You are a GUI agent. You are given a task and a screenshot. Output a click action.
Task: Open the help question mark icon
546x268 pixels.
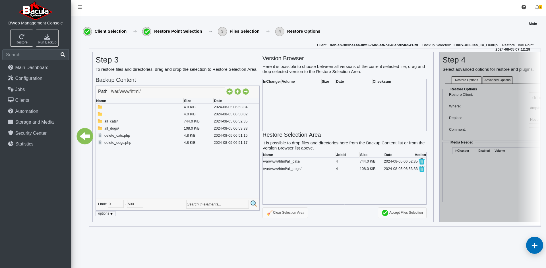(x=524, y=7)
